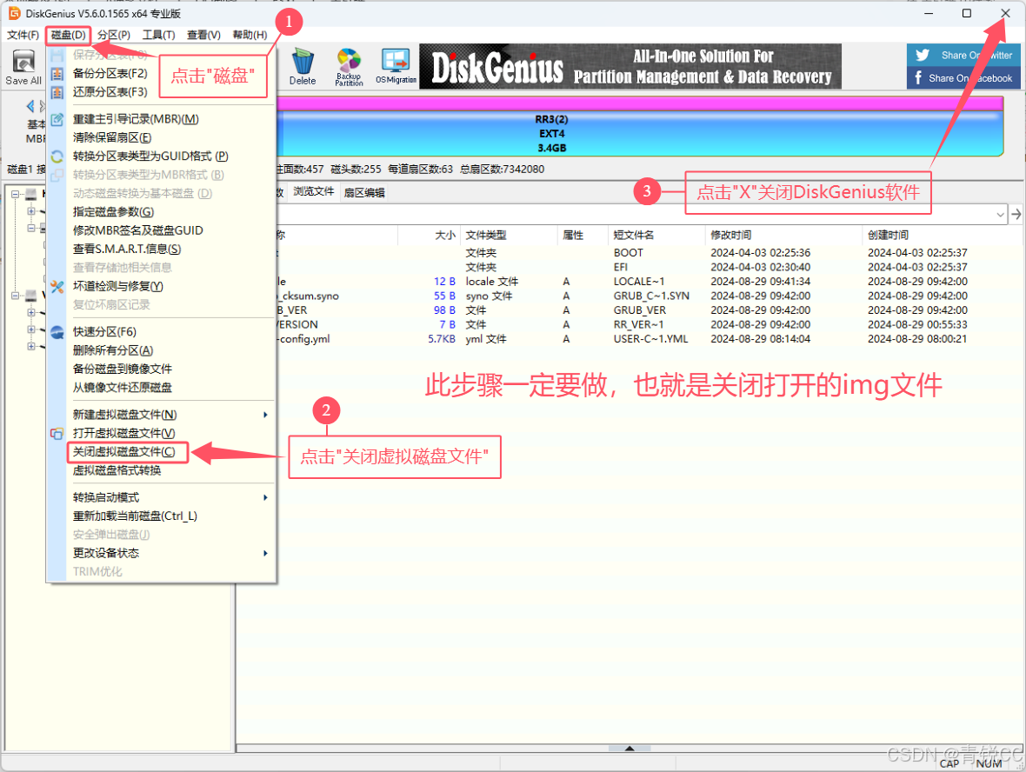Choose 打开虚拟磁盘文件(V)
The image size is (1026, 772).
pyautogui.click(x=123, y=433)
